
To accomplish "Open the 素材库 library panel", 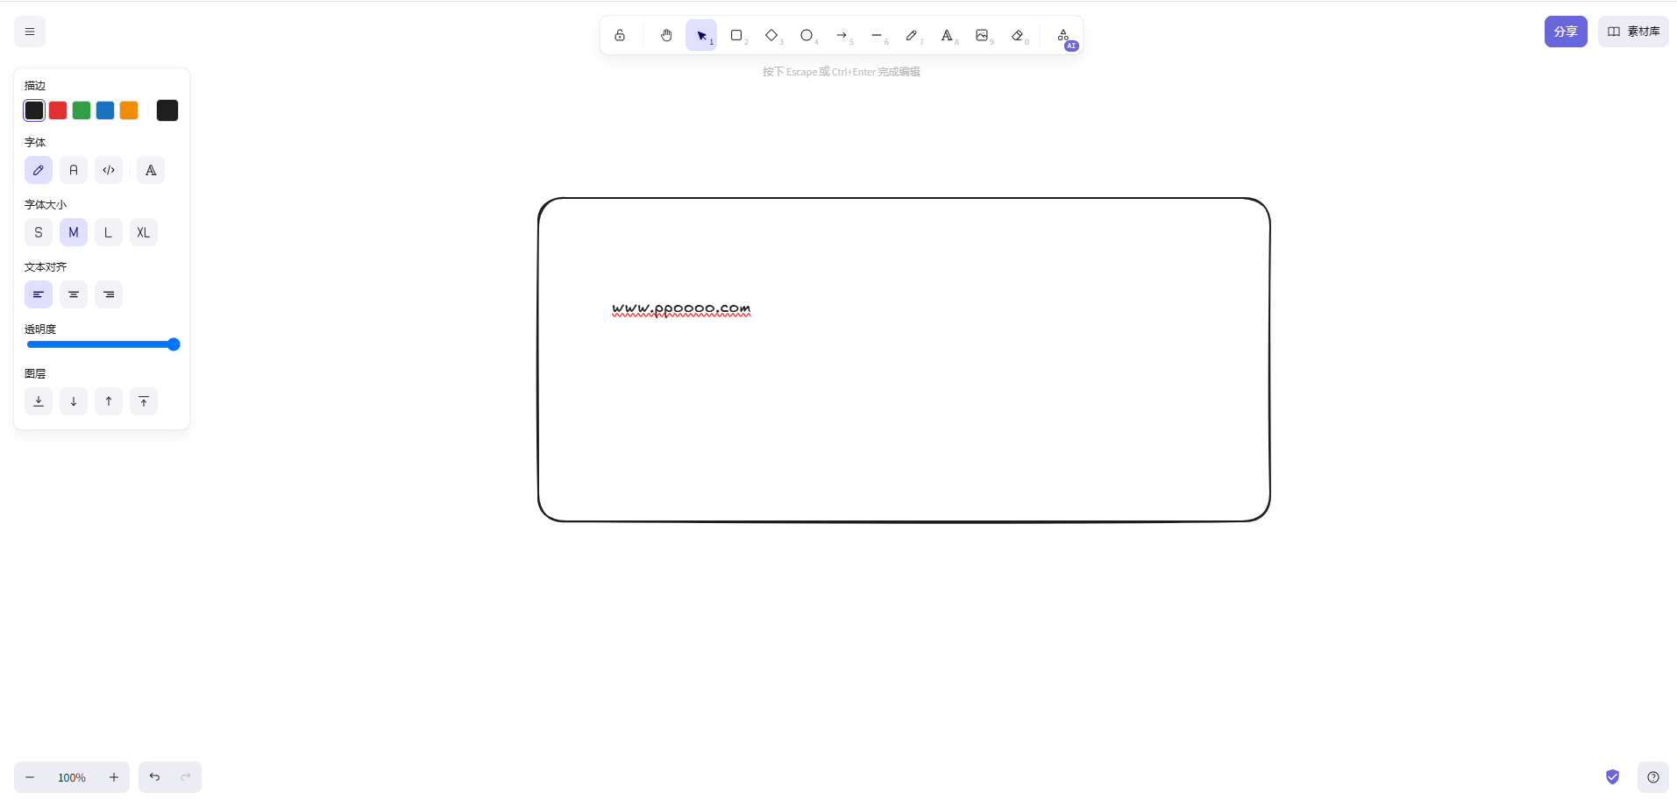I will point(1633,32).
